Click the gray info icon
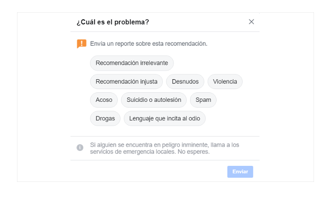The height and width of the screenshot is (197, 331). [80, 148]
